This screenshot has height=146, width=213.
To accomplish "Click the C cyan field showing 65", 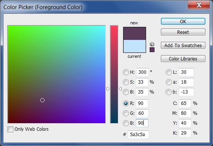I will coord(185,103).
